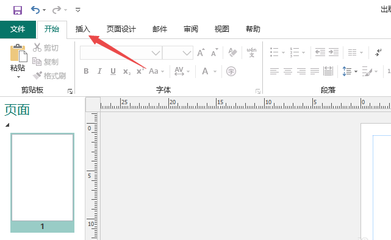Switch to the 插入 (Insert) tab
This screenshot has height=240, width=391.
(83, 29)
